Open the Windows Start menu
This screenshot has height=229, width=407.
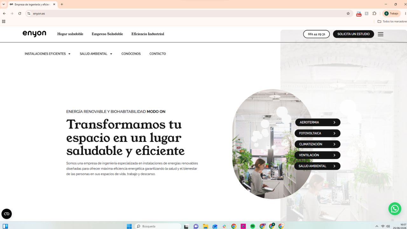click(x=129, y=226)
